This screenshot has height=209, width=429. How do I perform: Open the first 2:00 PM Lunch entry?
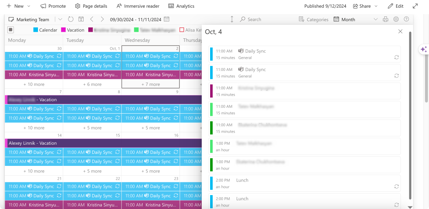click(305, 183)
